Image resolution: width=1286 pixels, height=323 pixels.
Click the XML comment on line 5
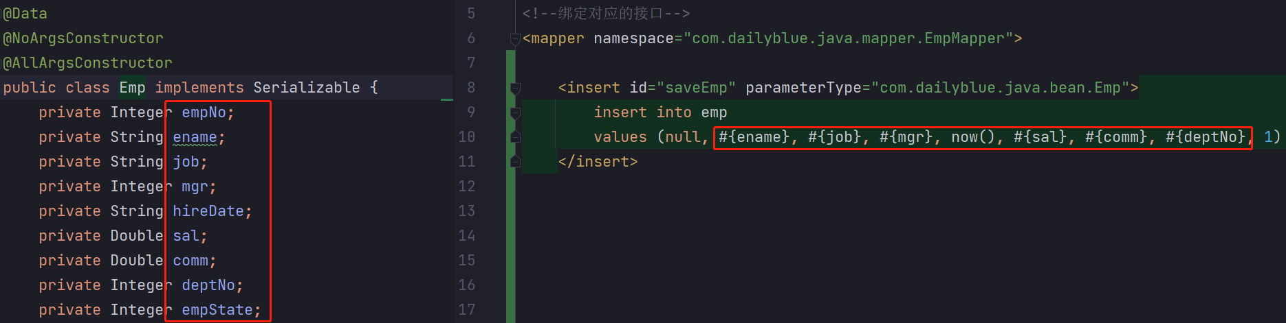pos(606,14)
